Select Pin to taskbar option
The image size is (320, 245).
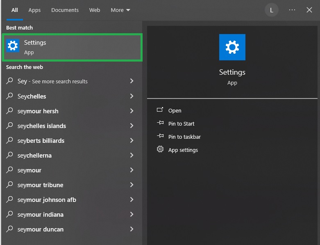click(184, 137)
